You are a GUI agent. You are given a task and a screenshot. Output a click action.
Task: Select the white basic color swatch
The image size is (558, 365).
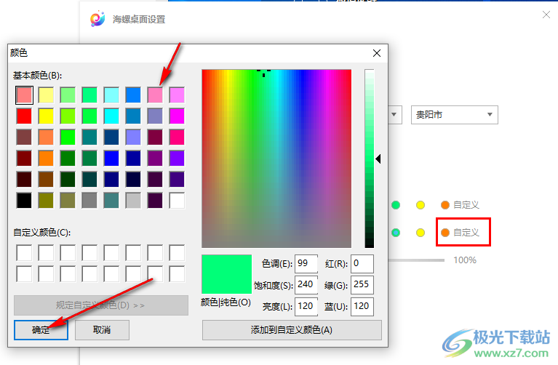pos(177,200)
